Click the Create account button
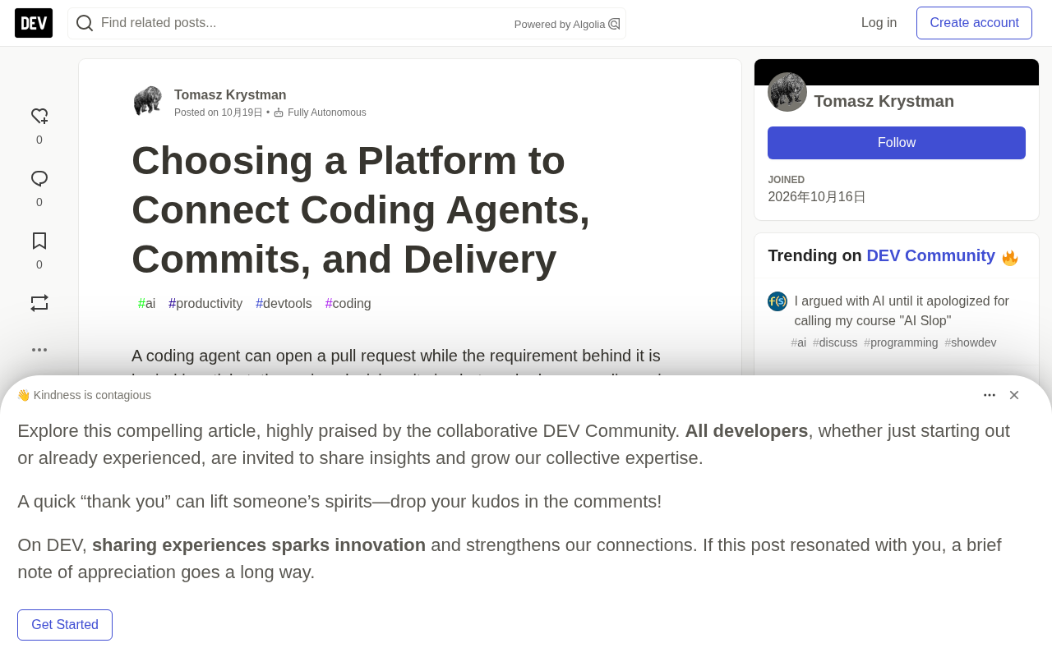The height and width of the screenshot is (657, 1052). [974, 23]
